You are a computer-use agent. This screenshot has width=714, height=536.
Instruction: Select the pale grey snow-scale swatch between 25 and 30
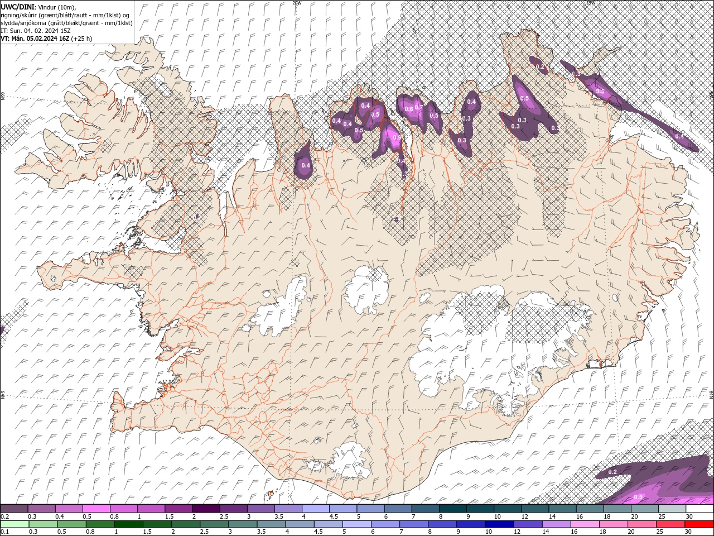click(x=672, y=509)
